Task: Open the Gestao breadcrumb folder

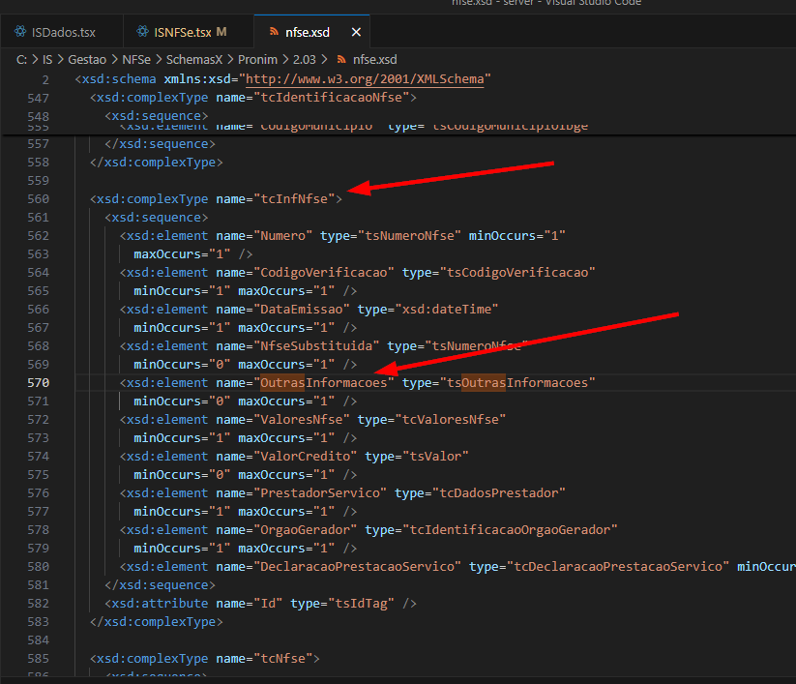Action: 87,59
